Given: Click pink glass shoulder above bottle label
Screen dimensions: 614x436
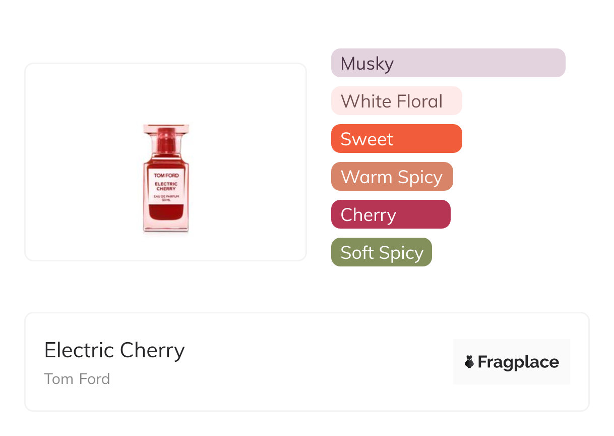Looking at the screenshot, I should pos(166,160).
